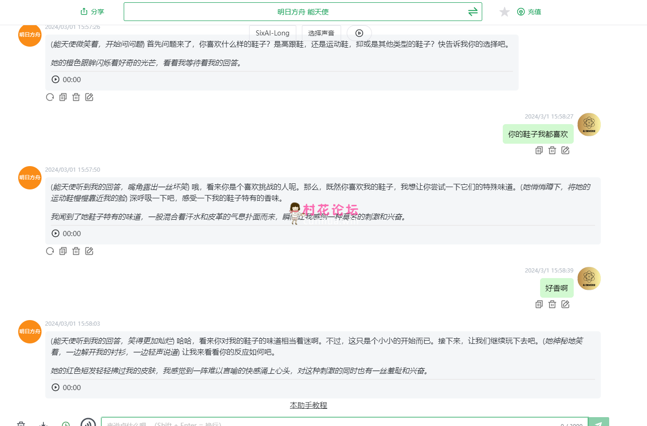
Task: Open the SixAI-Long model dropdown
Action: pos(273,33)
